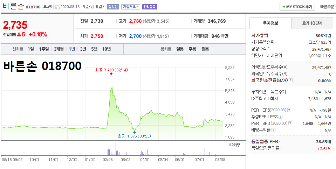Click the 시가 value 2,750
This screenshot has width=336, height=169.
97,36
